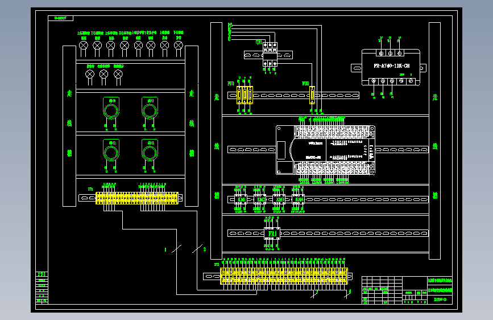This screenshot has height=320, width=493.
Task: Select the SB11 push button symbol
Action: 150,108
